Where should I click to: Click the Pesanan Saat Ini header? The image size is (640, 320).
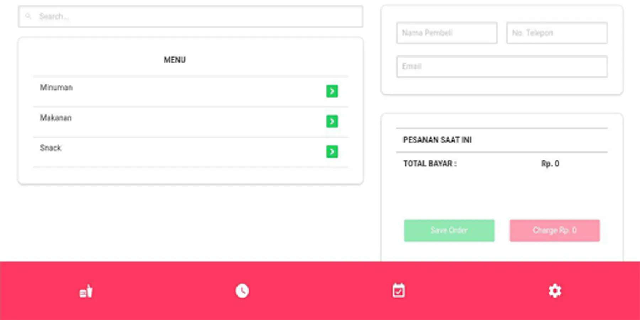pyautogui.click(x=437, y=140)
